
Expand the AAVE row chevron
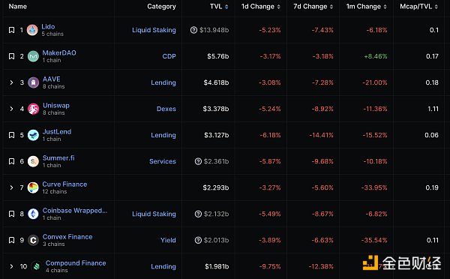(x=11, y=82)
